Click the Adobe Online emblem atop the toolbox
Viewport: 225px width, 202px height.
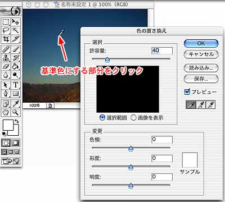coord(11,11)
